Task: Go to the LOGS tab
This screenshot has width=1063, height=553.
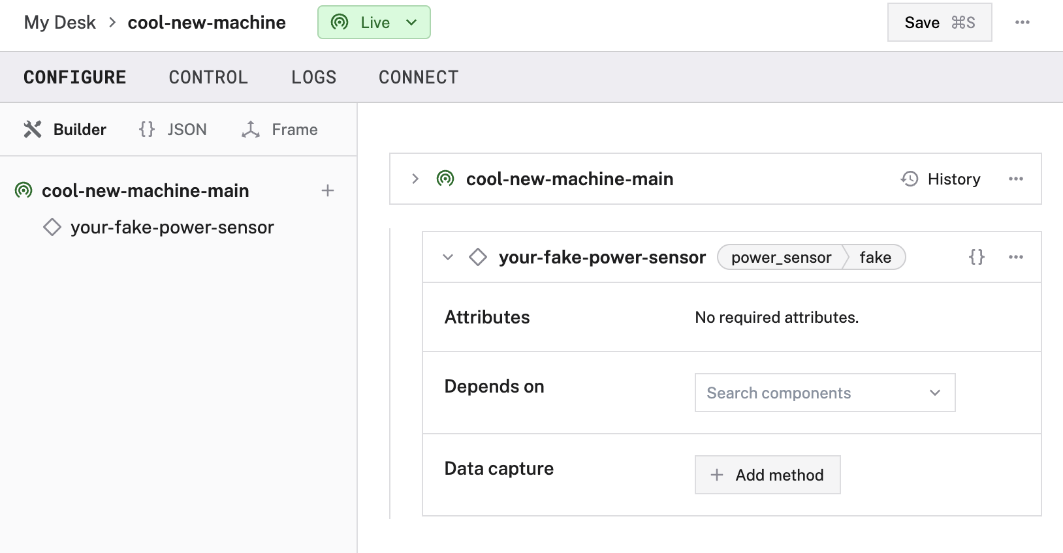Action: pos(313,77)
